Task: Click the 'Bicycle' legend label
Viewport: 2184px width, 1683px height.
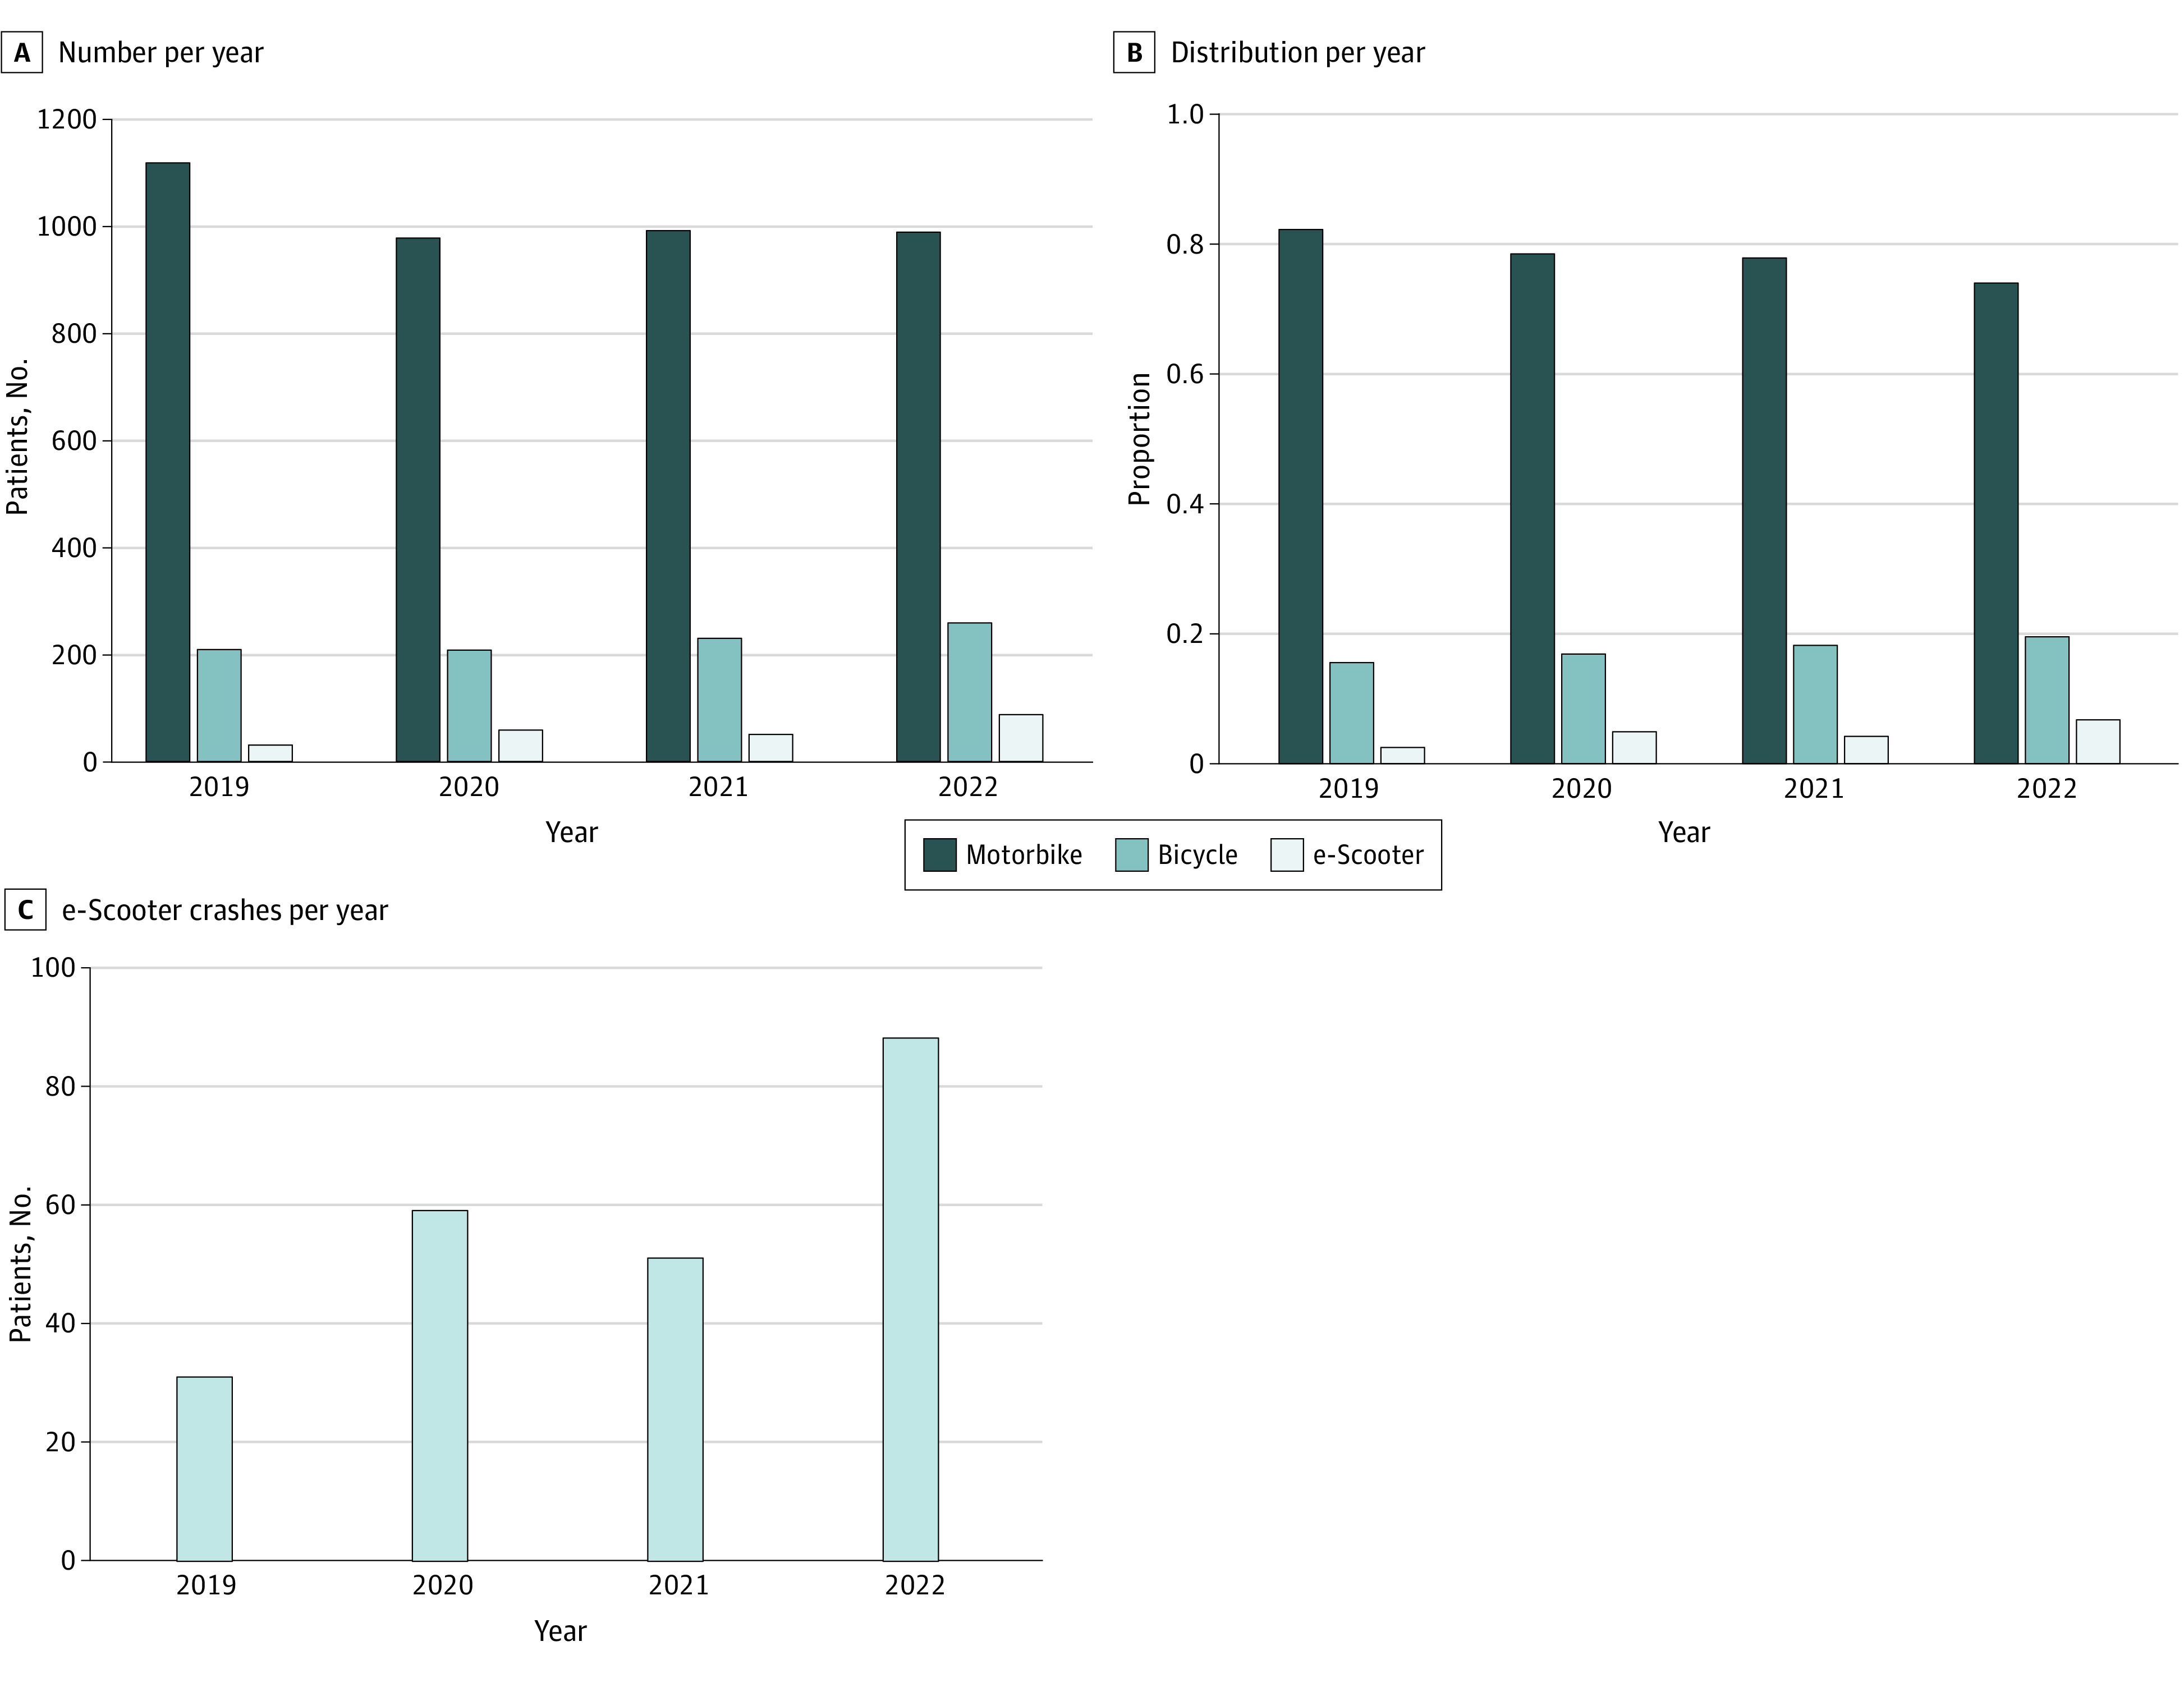Action: click(x=1198, y=855)
